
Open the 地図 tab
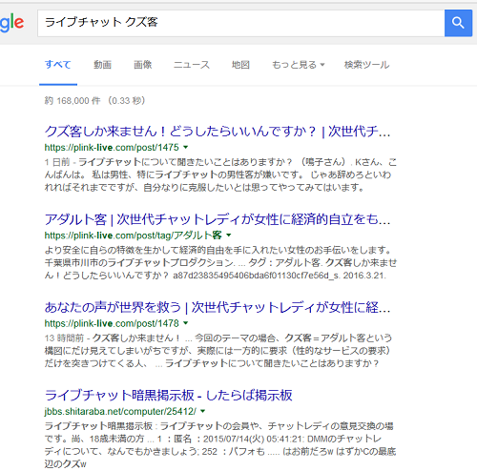(x=240, y=65)
